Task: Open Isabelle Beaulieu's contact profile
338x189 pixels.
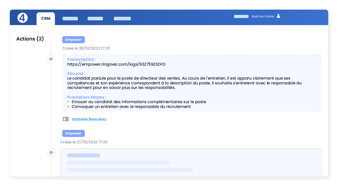Action: pos(89,119)
